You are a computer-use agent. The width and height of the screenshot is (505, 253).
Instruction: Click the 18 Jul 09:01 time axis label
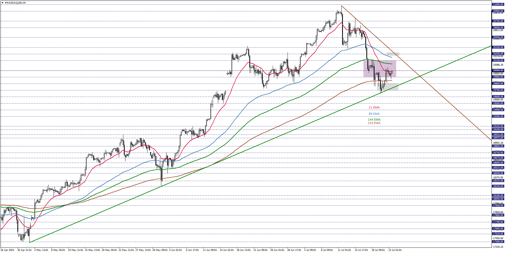(x=378, y=250)
